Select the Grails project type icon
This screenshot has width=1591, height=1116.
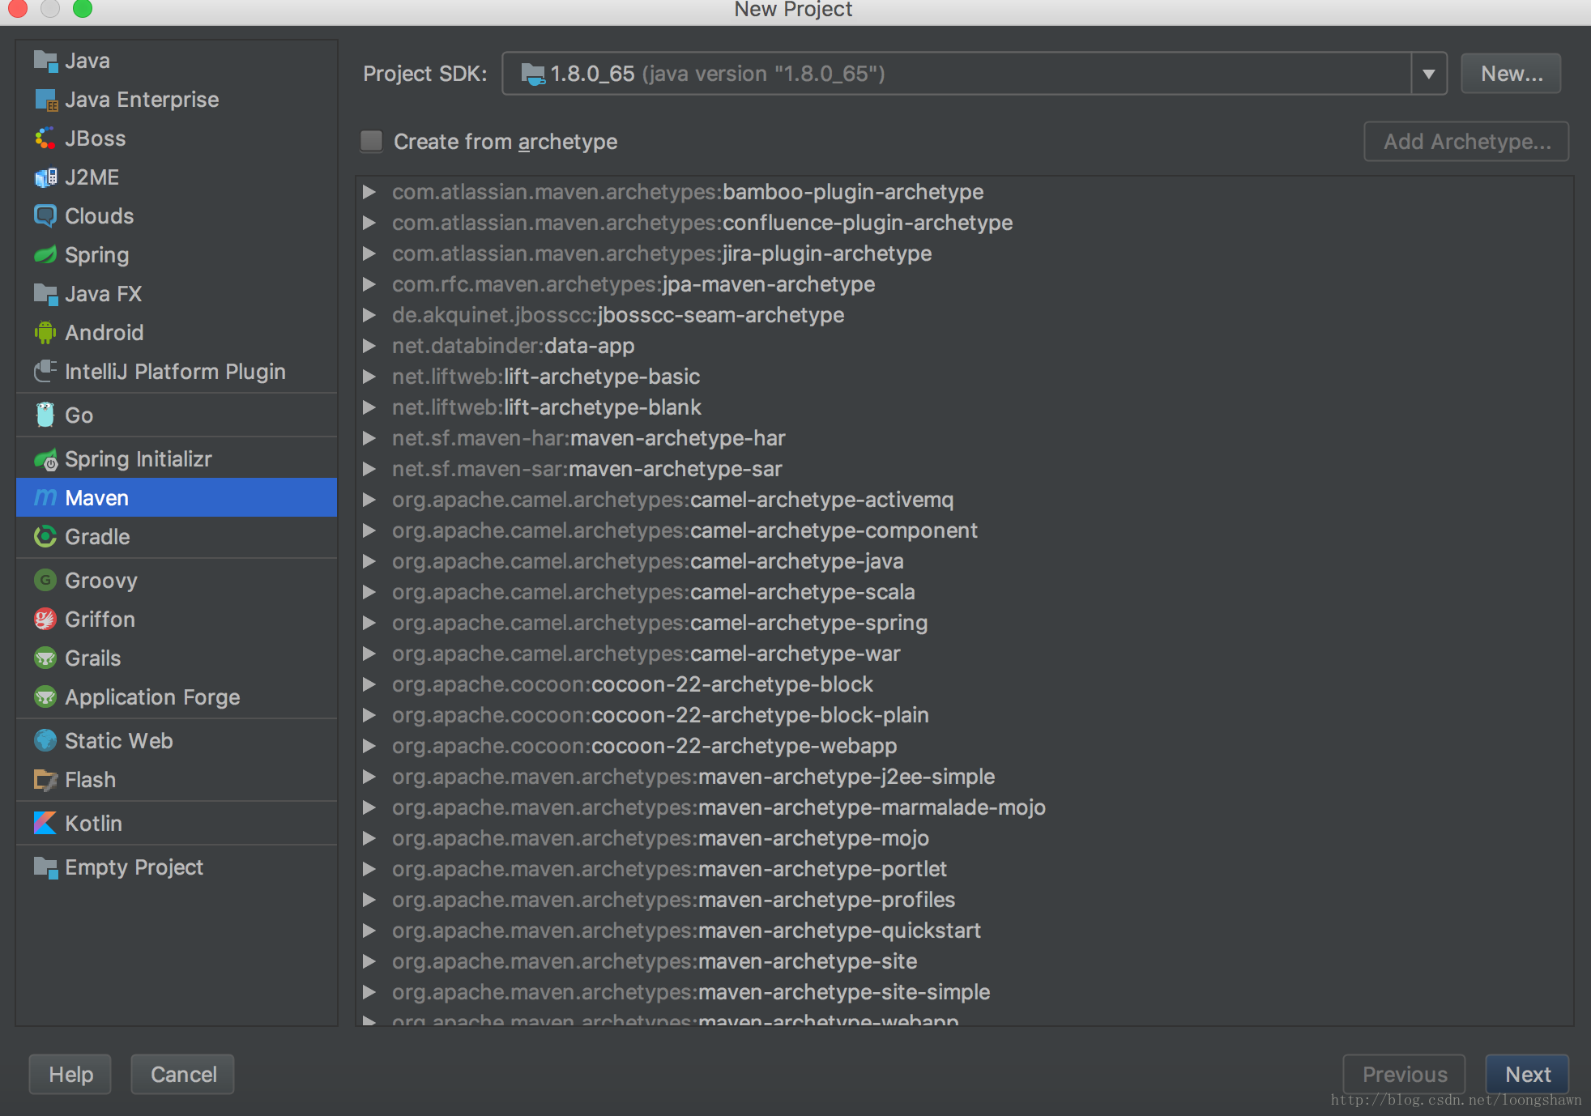45,658
